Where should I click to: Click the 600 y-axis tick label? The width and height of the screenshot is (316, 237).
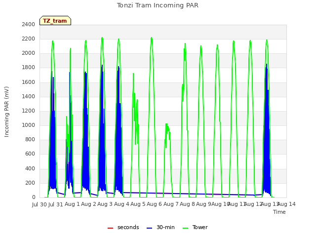[30, 154]
